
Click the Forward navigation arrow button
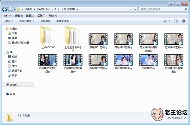click(x=10, y=9)
